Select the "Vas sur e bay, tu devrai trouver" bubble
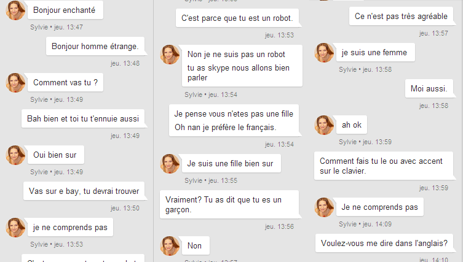This screenshot has width=463, height=262. (x=84, y=191)
